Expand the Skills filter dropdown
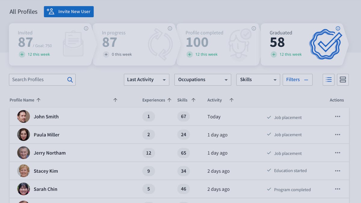 pos(258,80)
